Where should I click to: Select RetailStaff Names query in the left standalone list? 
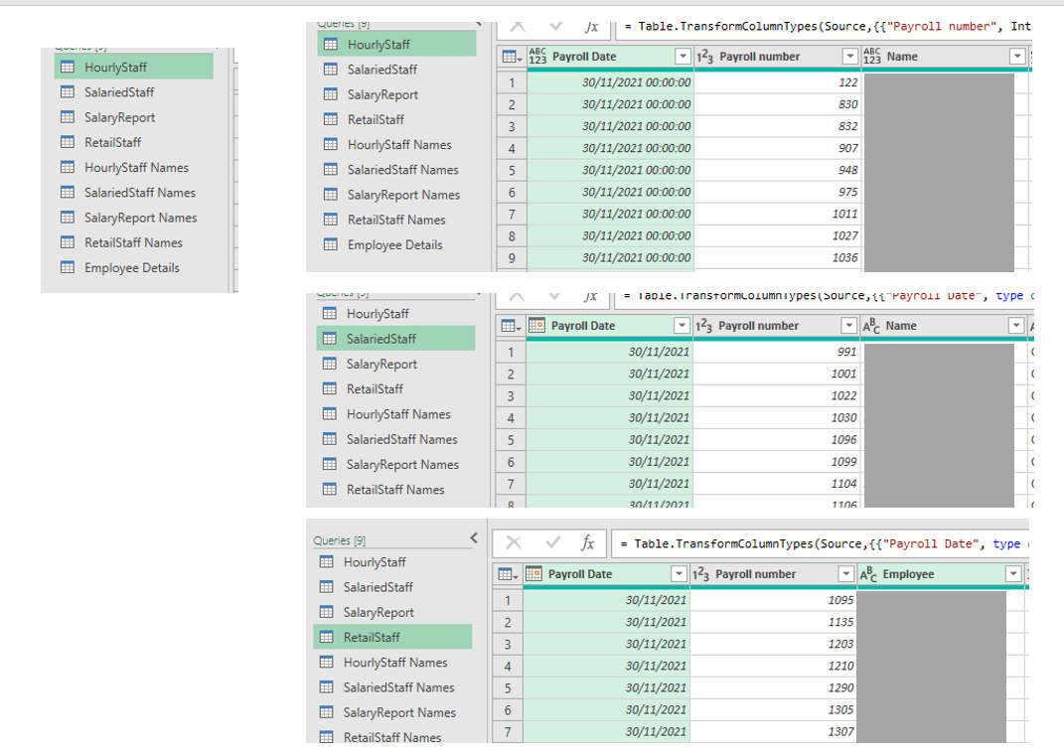(x=134, y=242)
